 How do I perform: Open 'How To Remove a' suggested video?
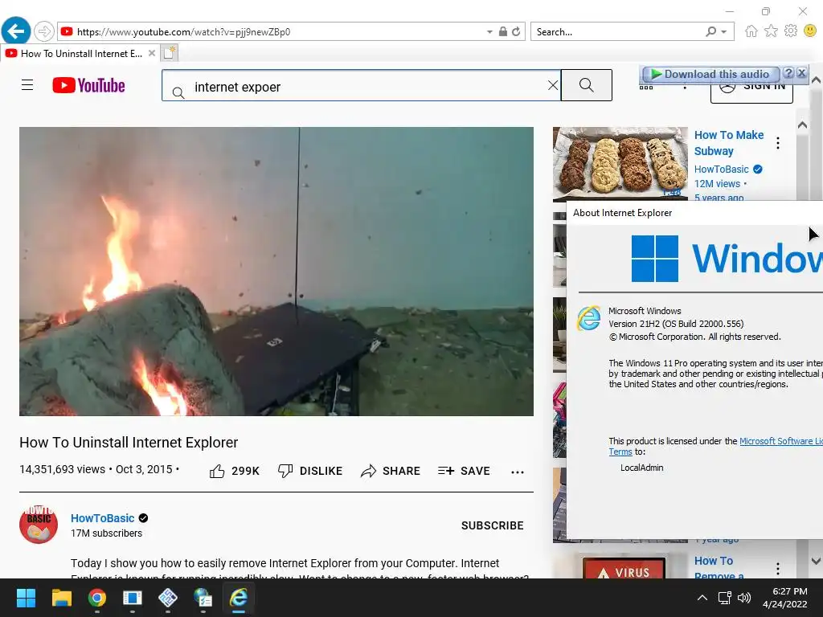pos(719,568)
